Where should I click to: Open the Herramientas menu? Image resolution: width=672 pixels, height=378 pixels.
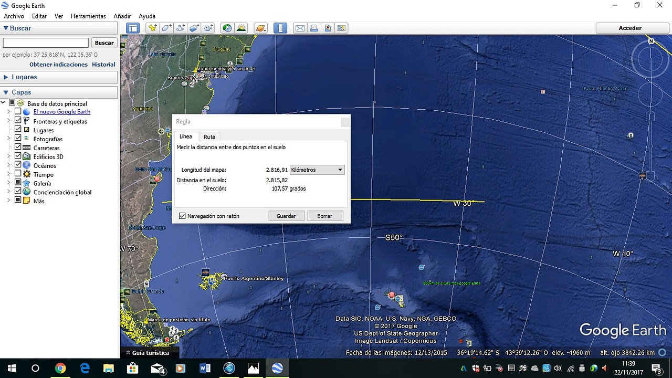[88, 16]
